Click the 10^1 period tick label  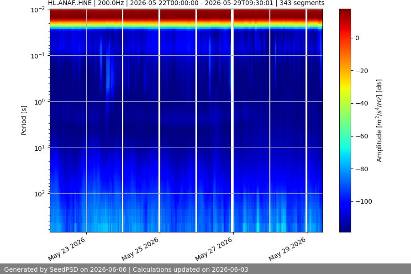click(x=40, y=148)
